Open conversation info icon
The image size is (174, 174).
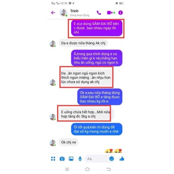coord(121,12)
